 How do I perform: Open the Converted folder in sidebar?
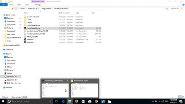(x=11, y=31)
